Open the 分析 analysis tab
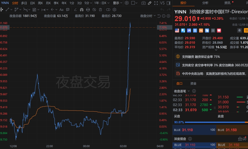 [205, 3]
